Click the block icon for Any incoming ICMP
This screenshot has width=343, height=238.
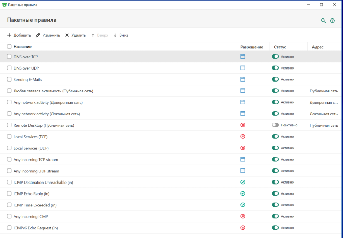pyautogui.click(x=243, y=216)
